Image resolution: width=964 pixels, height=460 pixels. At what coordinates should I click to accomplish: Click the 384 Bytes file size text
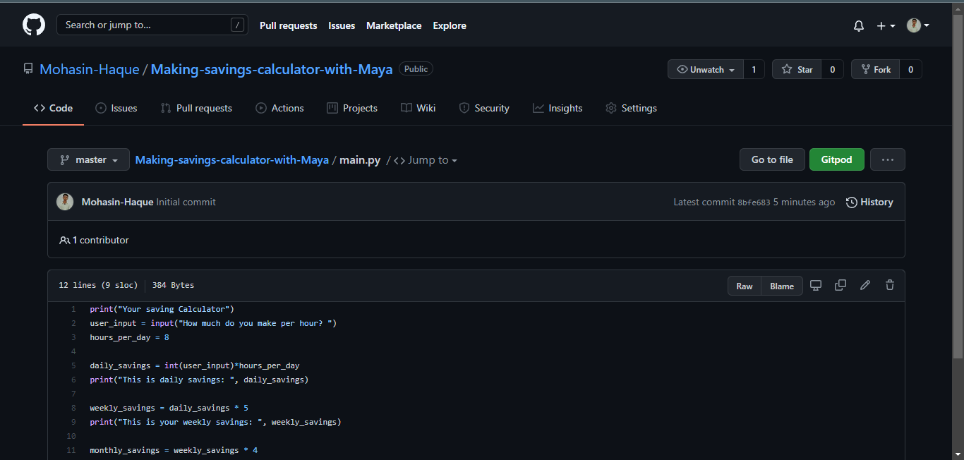click(173, 285)
